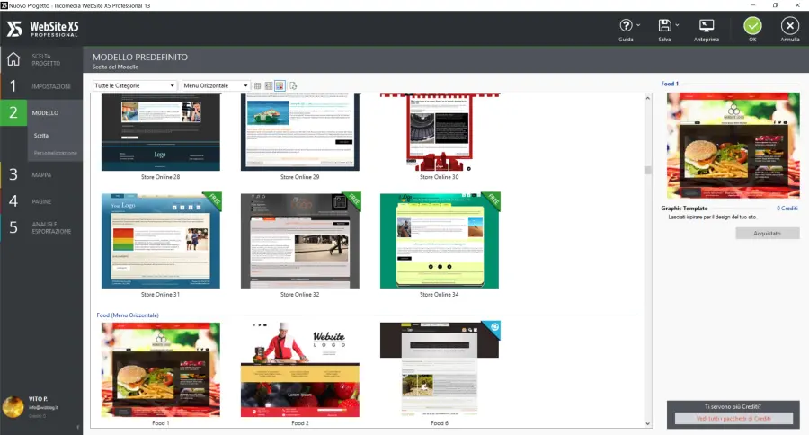Click the Graphic Template label
This screenshot has height=435, width=809.
coord(684,208)
